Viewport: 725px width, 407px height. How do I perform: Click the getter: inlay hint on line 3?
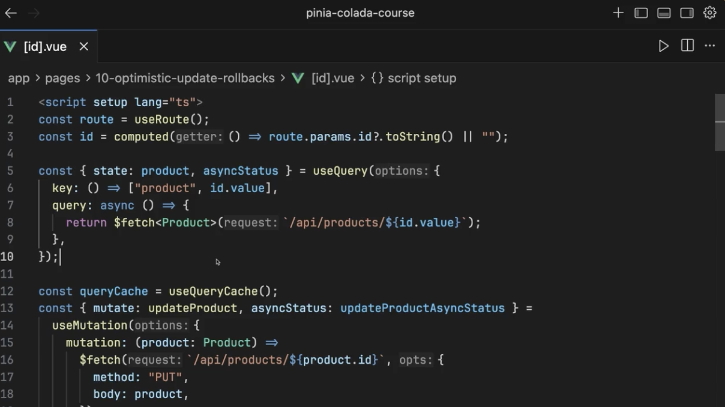pos(199,137)
